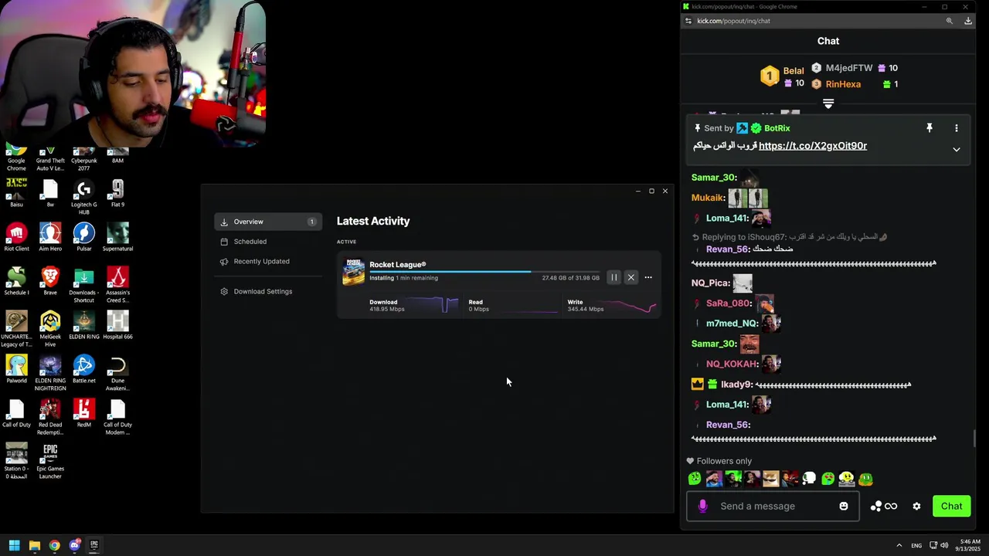Show hidden system tray icons
989x556 pixels.
click(x=899, y=545)
